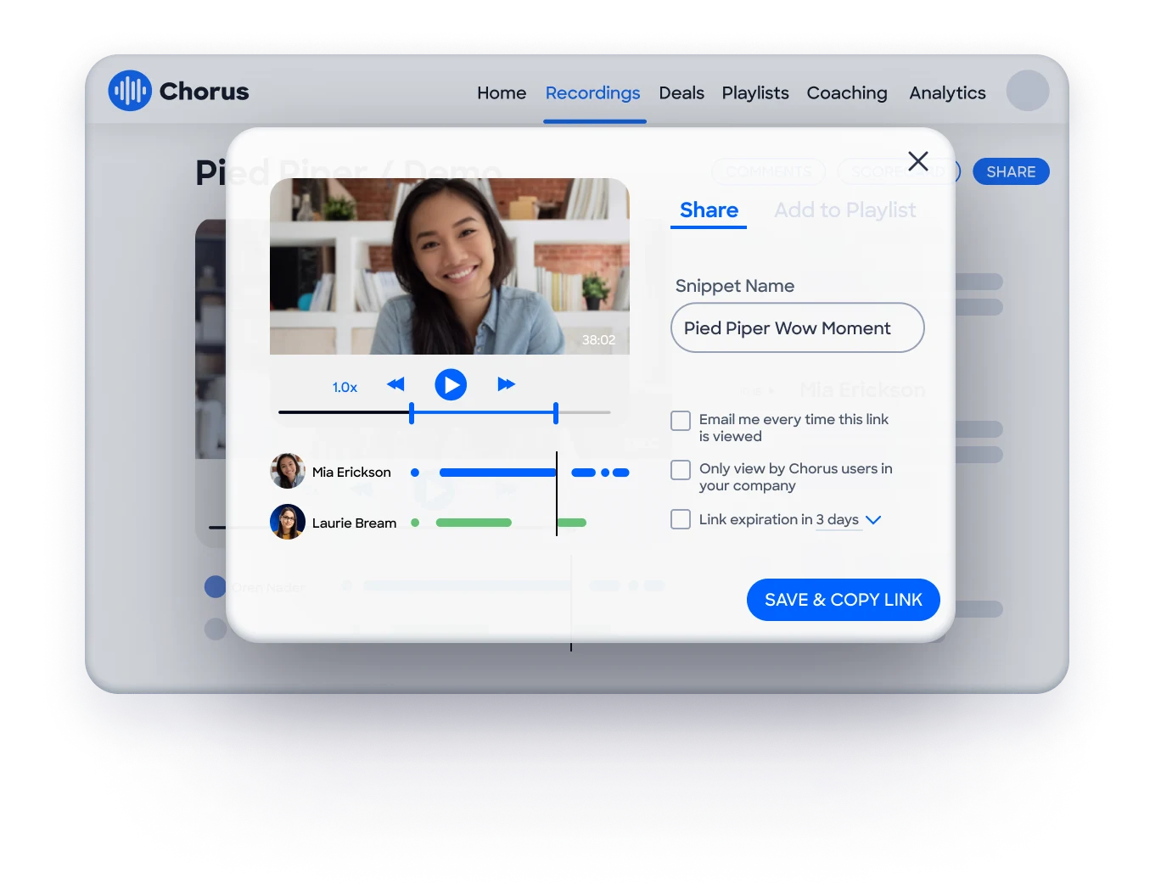Screen dimensions: 1161x884
Task: Fast-forward the snippet playback
Action: (x=506, y=384)
